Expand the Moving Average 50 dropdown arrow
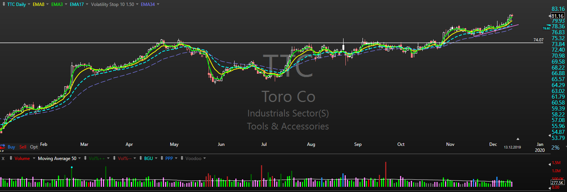567x192 pixels. (80, 159)
